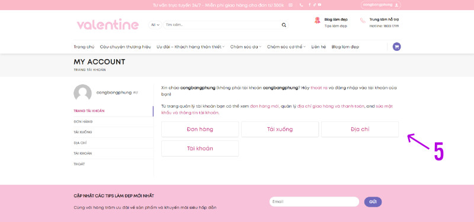Click the congbangphung account pill in top bar

coord(380,5)
